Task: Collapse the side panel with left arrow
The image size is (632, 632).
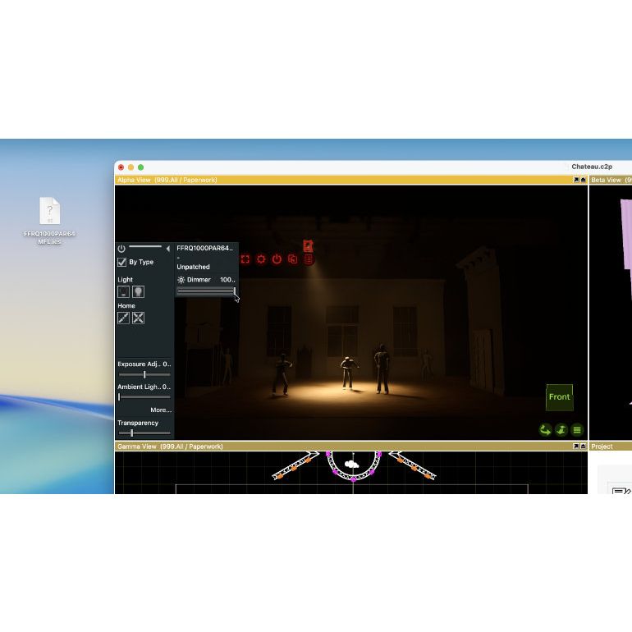Action: click(x=168, y=248)
